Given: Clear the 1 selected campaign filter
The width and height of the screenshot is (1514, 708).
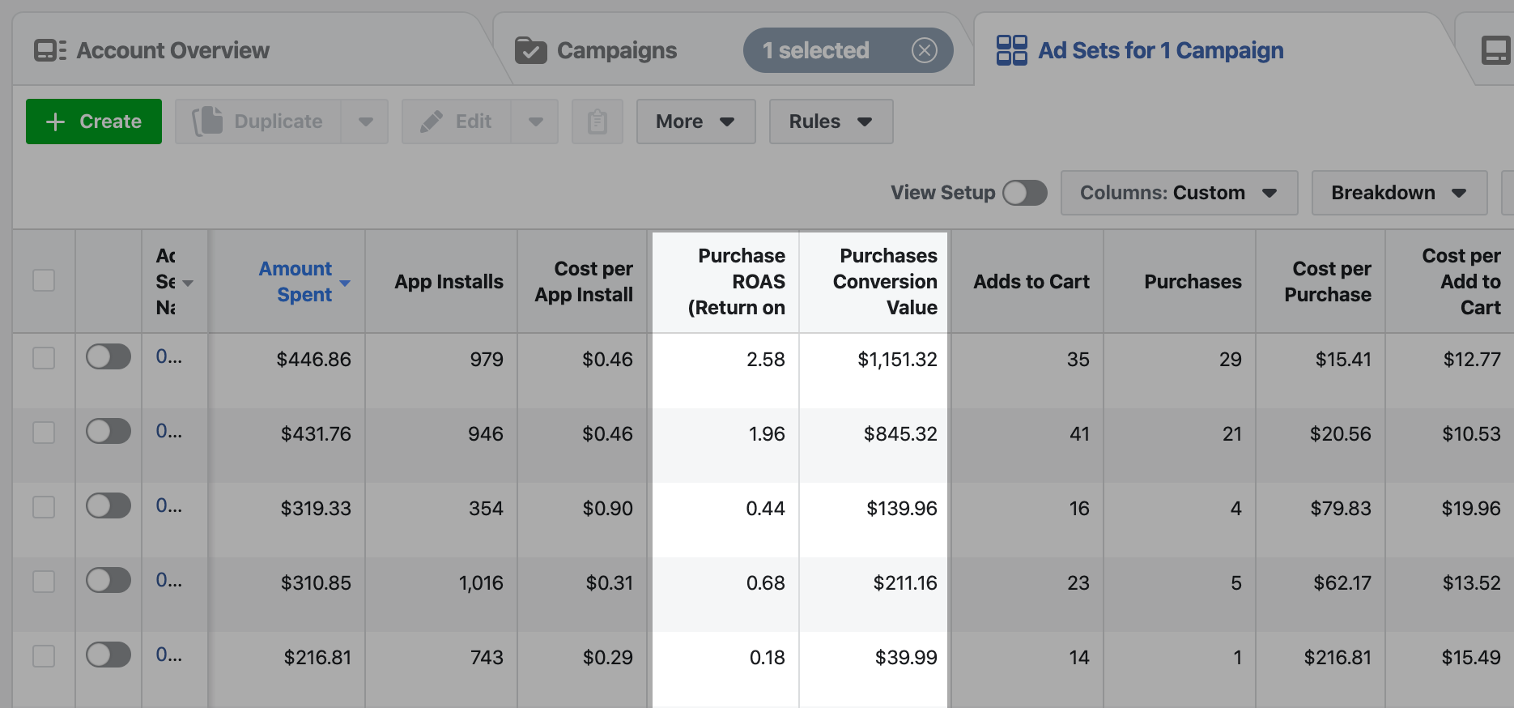Looking at the screenshot, I should pyautogui.click(x=924, y=50).
